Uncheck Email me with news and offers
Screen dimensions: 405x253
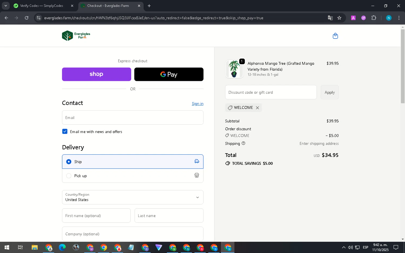pos(65,131)
